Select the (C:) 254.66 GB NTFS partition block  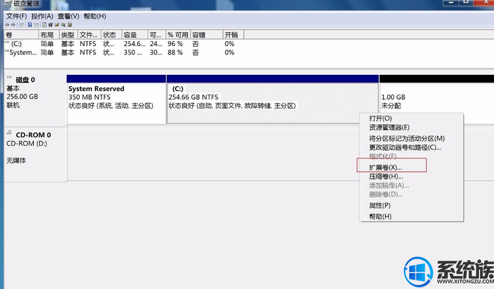click(x=273, y=99)
